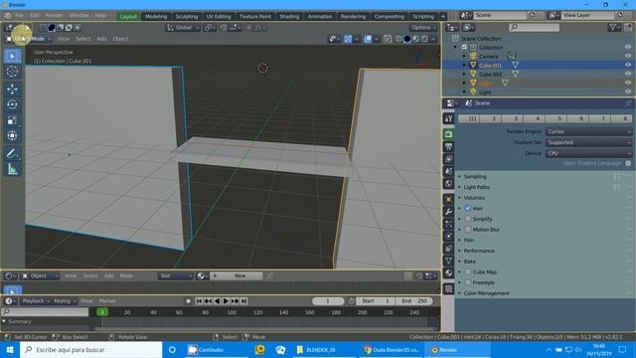Hide Cube.001 in the outliner
This screenshot has height=358, width=636.
[x=628, y=65]
